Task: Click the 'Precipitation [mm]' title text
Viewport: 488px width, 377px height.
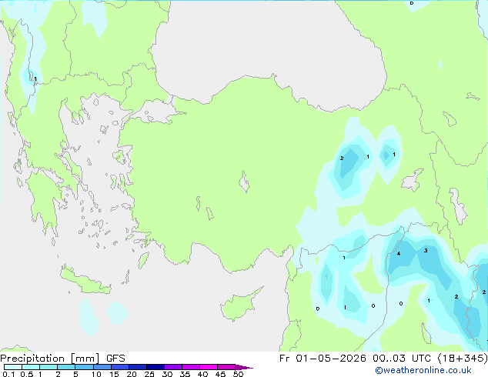Action: tap(50, 359)
